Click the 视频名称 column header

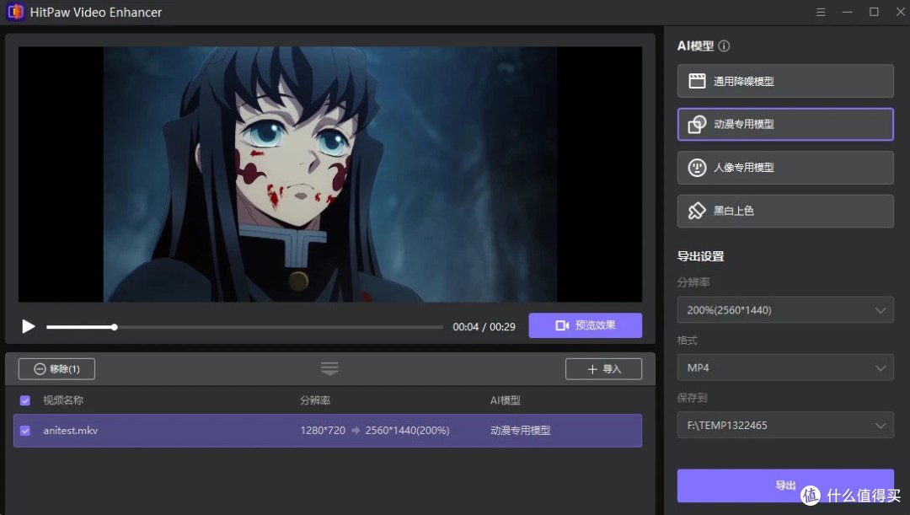point(63,400)
